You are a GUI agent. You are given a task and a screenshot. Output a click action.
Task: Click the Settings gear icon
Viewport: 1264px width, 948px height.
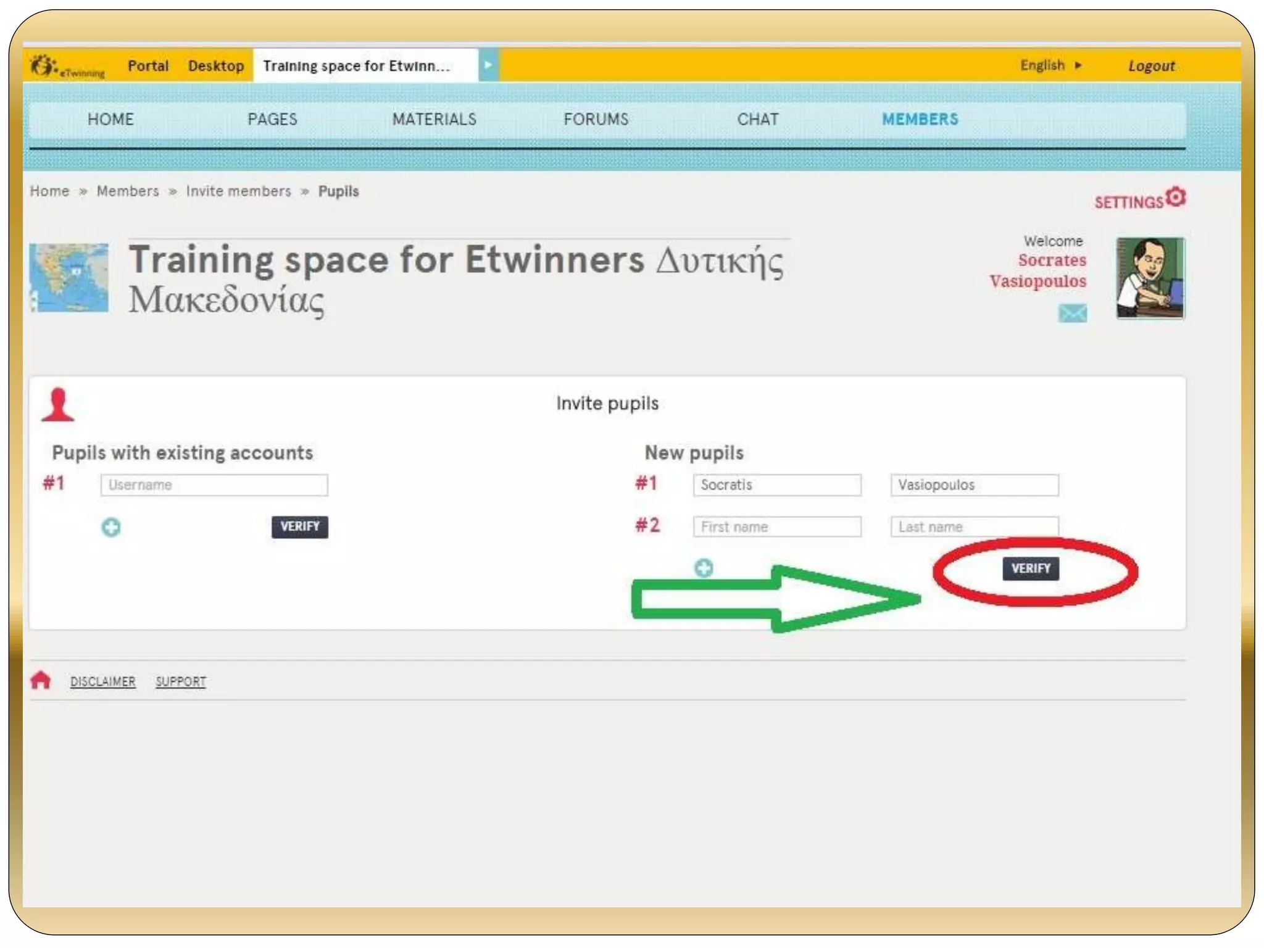click(x=1176, y=197)
